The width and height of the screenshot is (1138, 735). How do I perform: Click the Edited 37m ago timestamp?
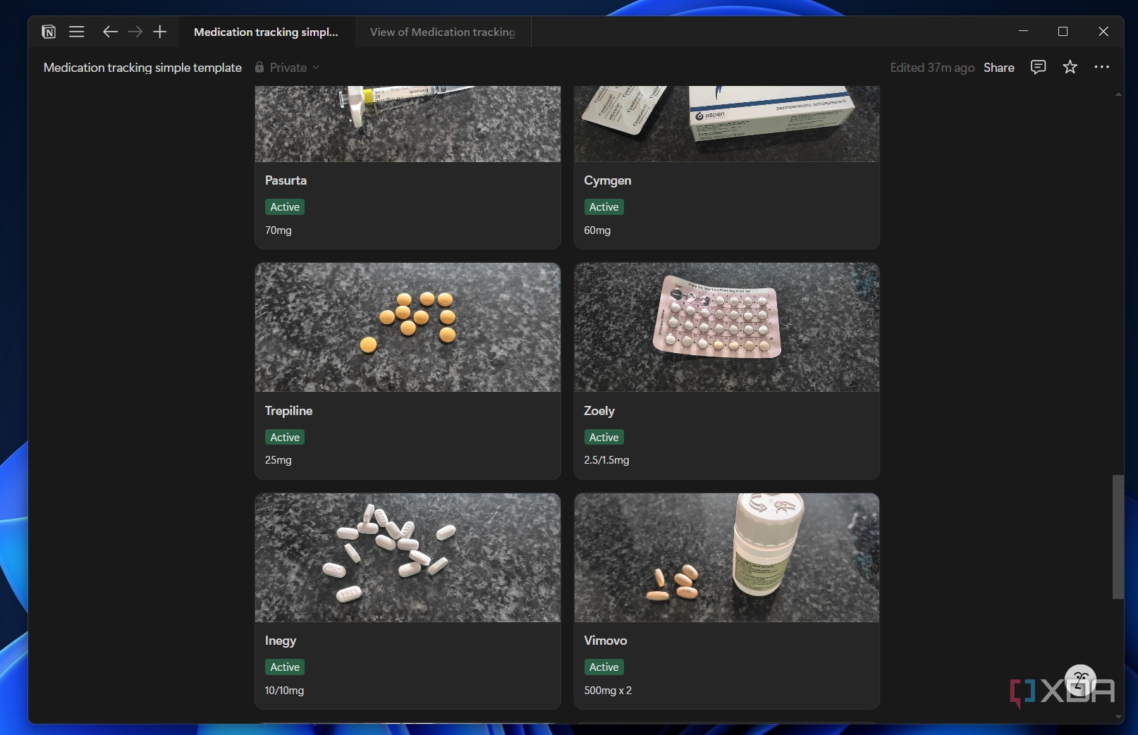(932, 68)
